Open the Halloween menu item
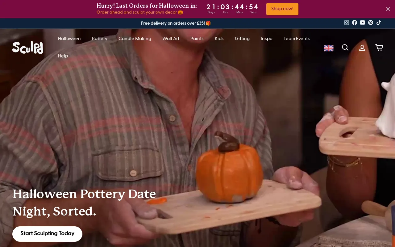The height and width of the screenshot is (247, 395). [69, 39]
